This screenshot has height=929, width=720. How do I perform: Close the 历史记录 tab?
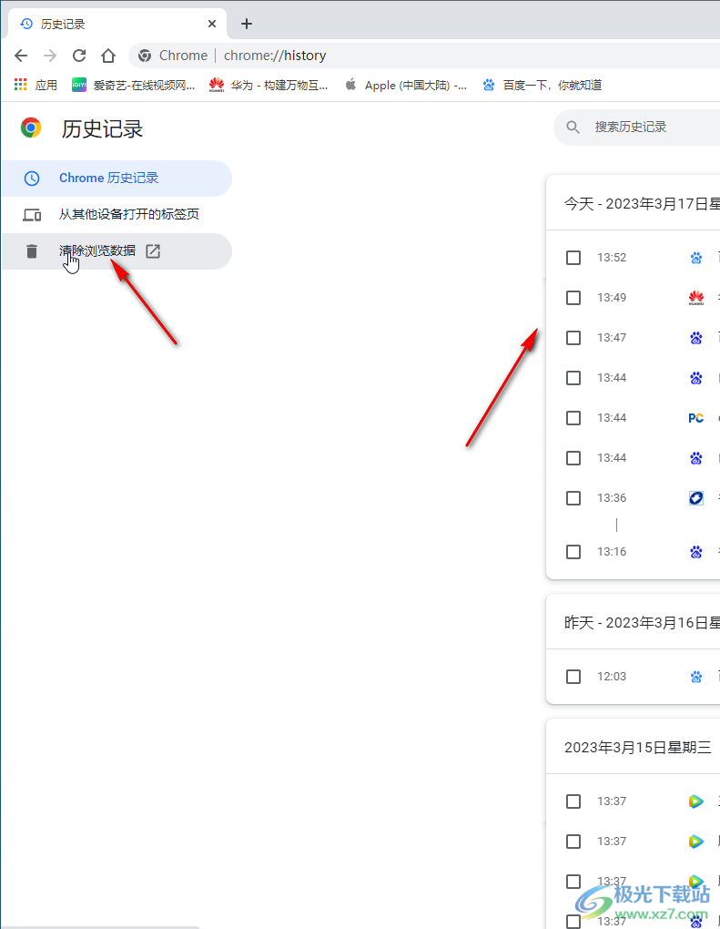pos(212,24)
